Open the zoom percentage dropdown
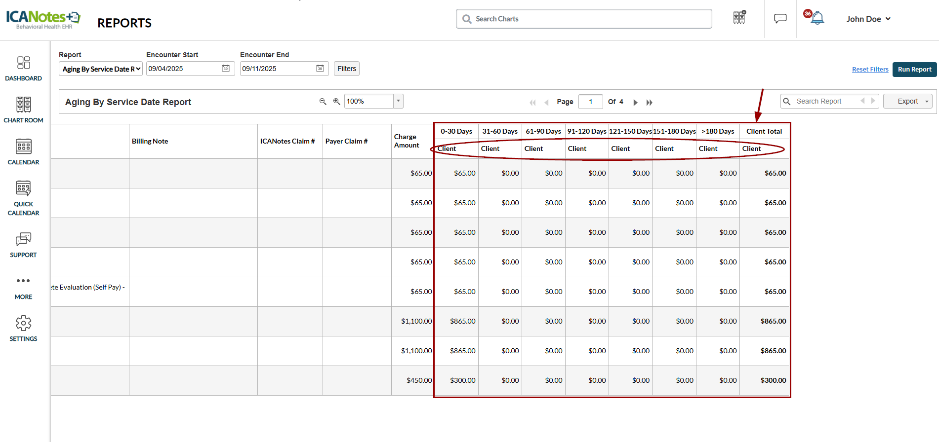The width and height of the screenshot is (939, 442). click(x=398, y=101)
